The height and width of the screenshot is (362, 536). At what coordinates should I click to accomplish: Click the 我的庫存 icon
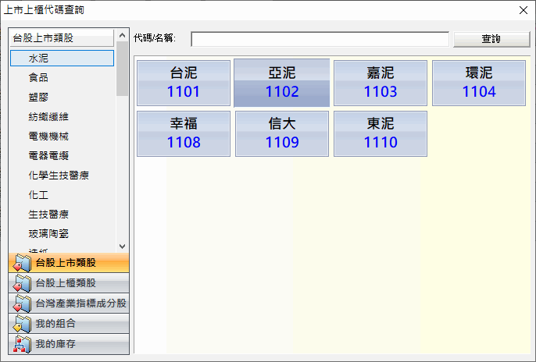(22, 344)
